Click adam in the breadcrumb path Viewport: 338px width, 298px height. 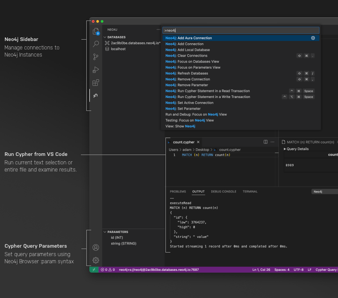tap(187, 150)
